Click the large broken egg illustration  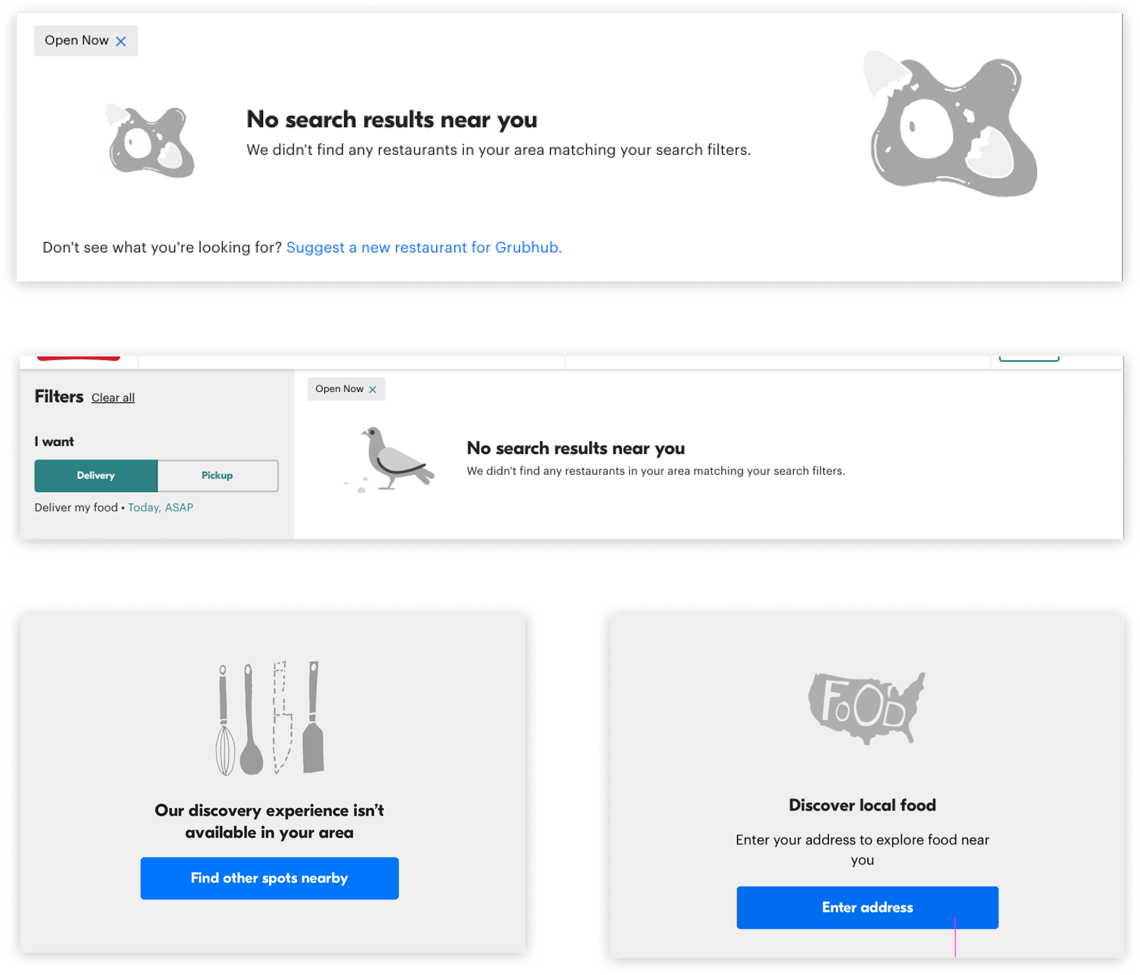point(950,124)
